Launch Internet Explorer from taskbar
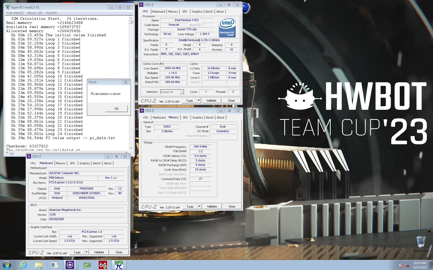This screenshot has width=433, height=270. coord(23,265)
